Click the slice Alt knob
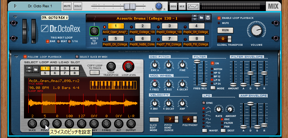The width and height of the screenshot is (288, 138). [x=119, y=124]
